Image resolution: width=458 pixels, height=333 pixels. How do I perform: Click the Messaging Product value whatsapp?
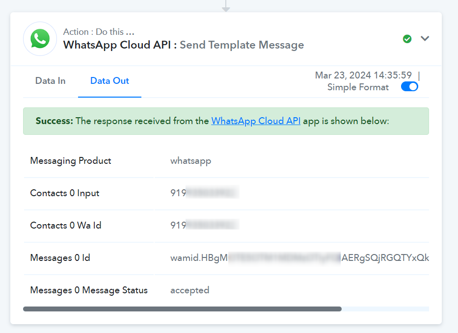coord(191,161)
